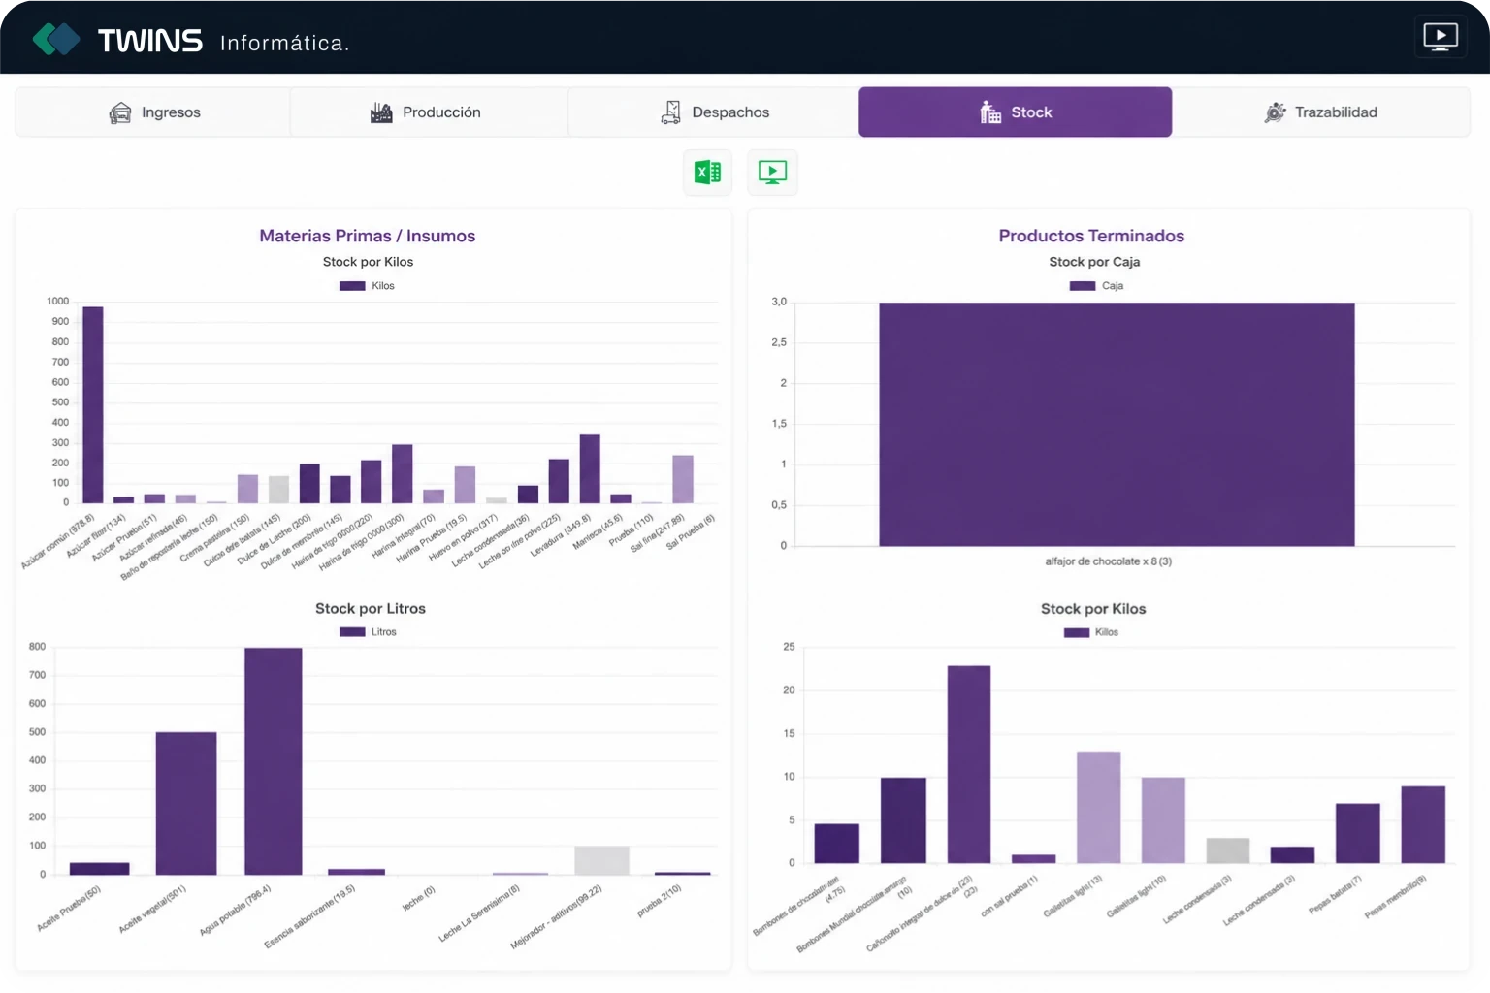Click the Esencia saborizante (19.5) bar
The width and height of the screenshot is (1490, 993).
pos(356,872)
